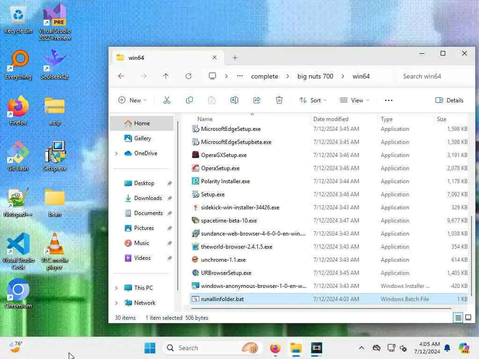Click chevron after big nuts 700 breadcrumb
Image resolution: width=479 pixels, height=359 pixels.
pos(343,76)
